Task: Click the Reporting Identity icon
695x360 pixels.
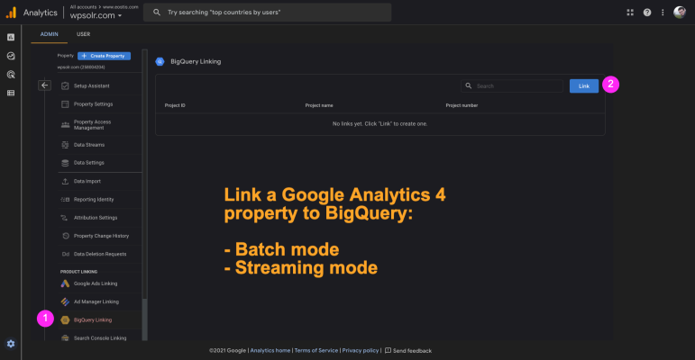Action: [65, 200]
